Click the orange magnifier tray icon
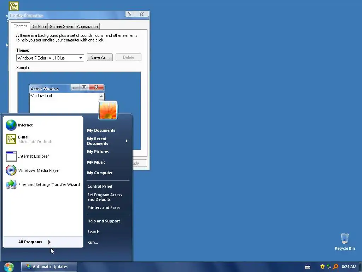 (335, 267)
